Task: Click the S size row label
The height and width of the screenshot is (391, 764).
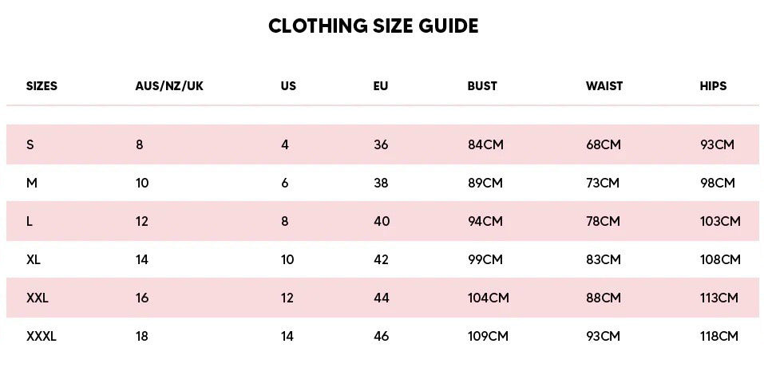Action: tap(30, 145)
